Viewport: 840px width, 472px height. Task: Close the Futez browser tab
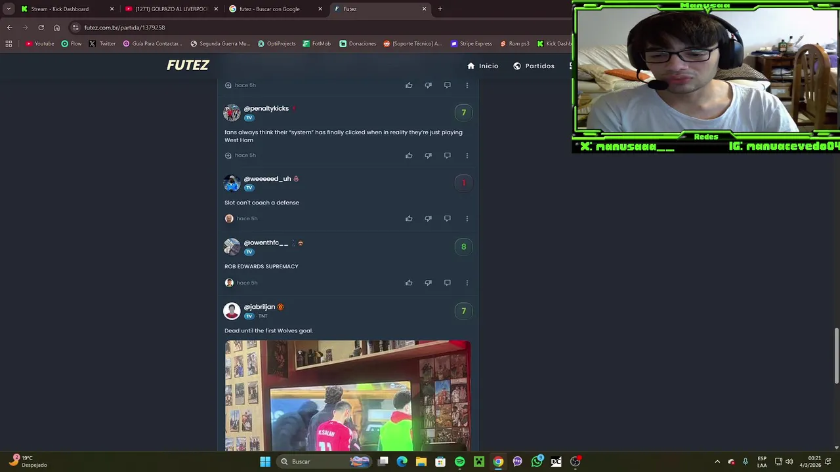click(x=424, y=9)
